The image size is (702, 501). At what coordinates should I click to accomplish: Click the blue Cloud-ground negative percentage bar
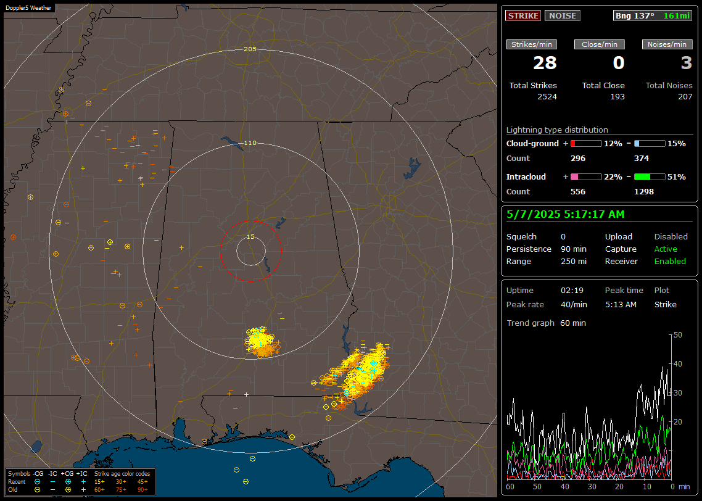click(650, 144)
